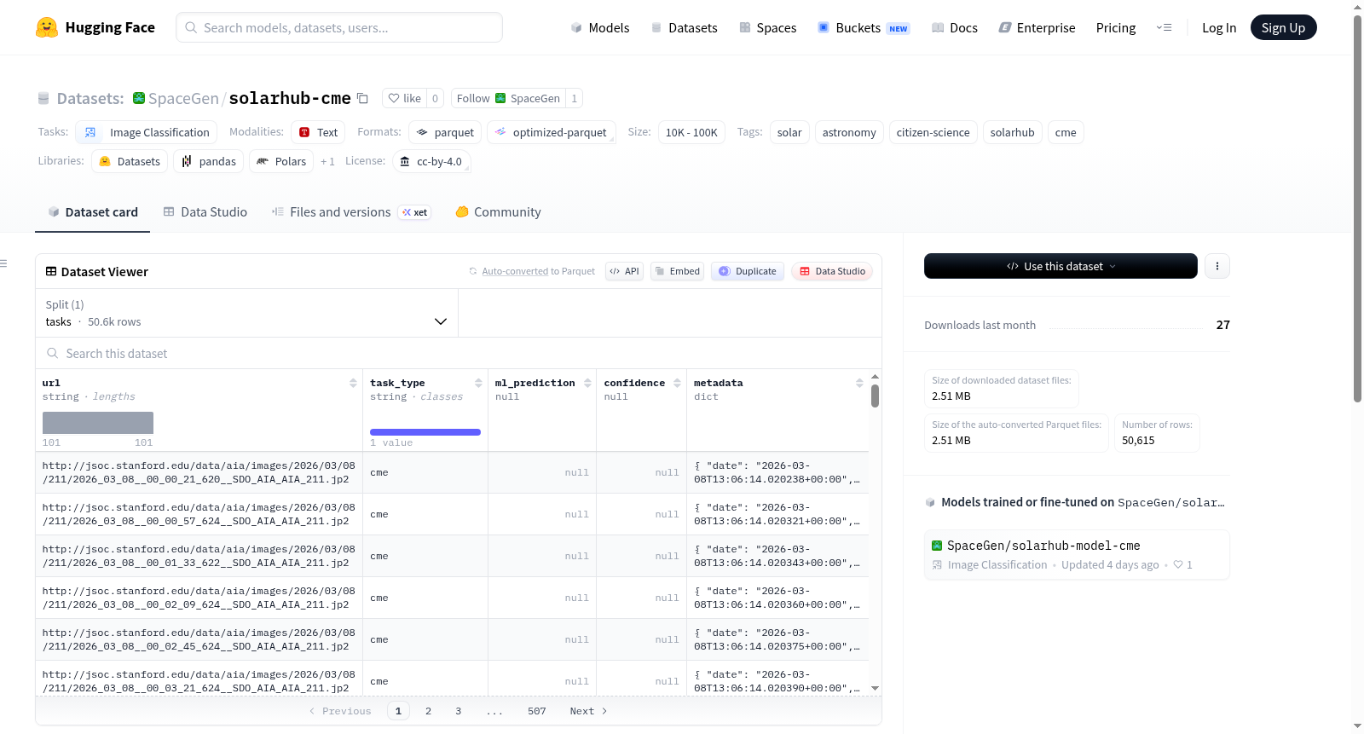This screenshot has height=734, width=1364.
Task: Open Models in the top navigation
Action: click(x=600, y=27)
